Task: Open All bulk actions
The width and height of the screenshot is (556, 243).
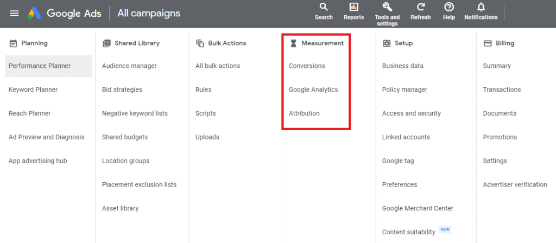Action: pos(218,66)
